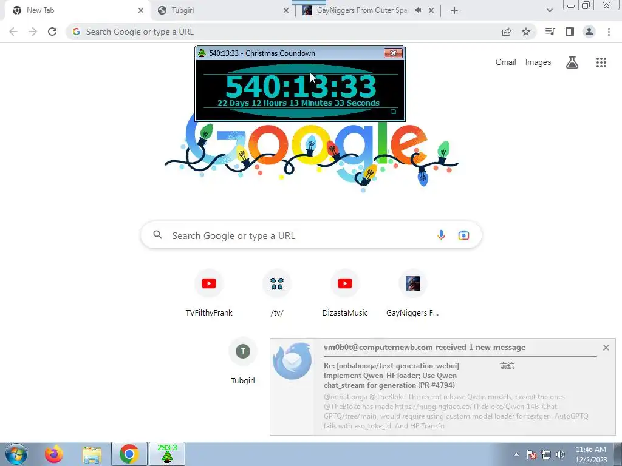The image size is (622, 466).
Task: Show hidden system tray icons
Action: [516, 454]
